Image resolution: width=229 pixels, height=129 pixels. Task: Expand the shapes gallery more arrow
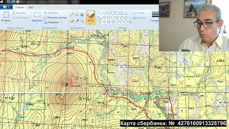[x=130, y=22]
